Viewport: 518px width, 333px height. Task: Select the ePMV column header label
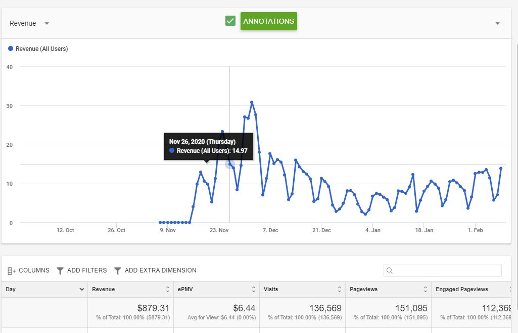(x=185, y=289)
